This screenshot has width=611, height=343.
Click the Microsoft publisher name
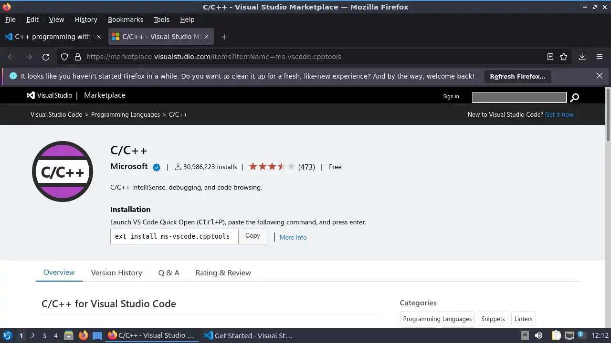(x=129, y=166)
